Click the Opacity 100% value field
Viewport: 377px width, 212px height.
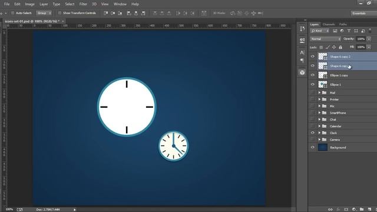tap(361, 39)
